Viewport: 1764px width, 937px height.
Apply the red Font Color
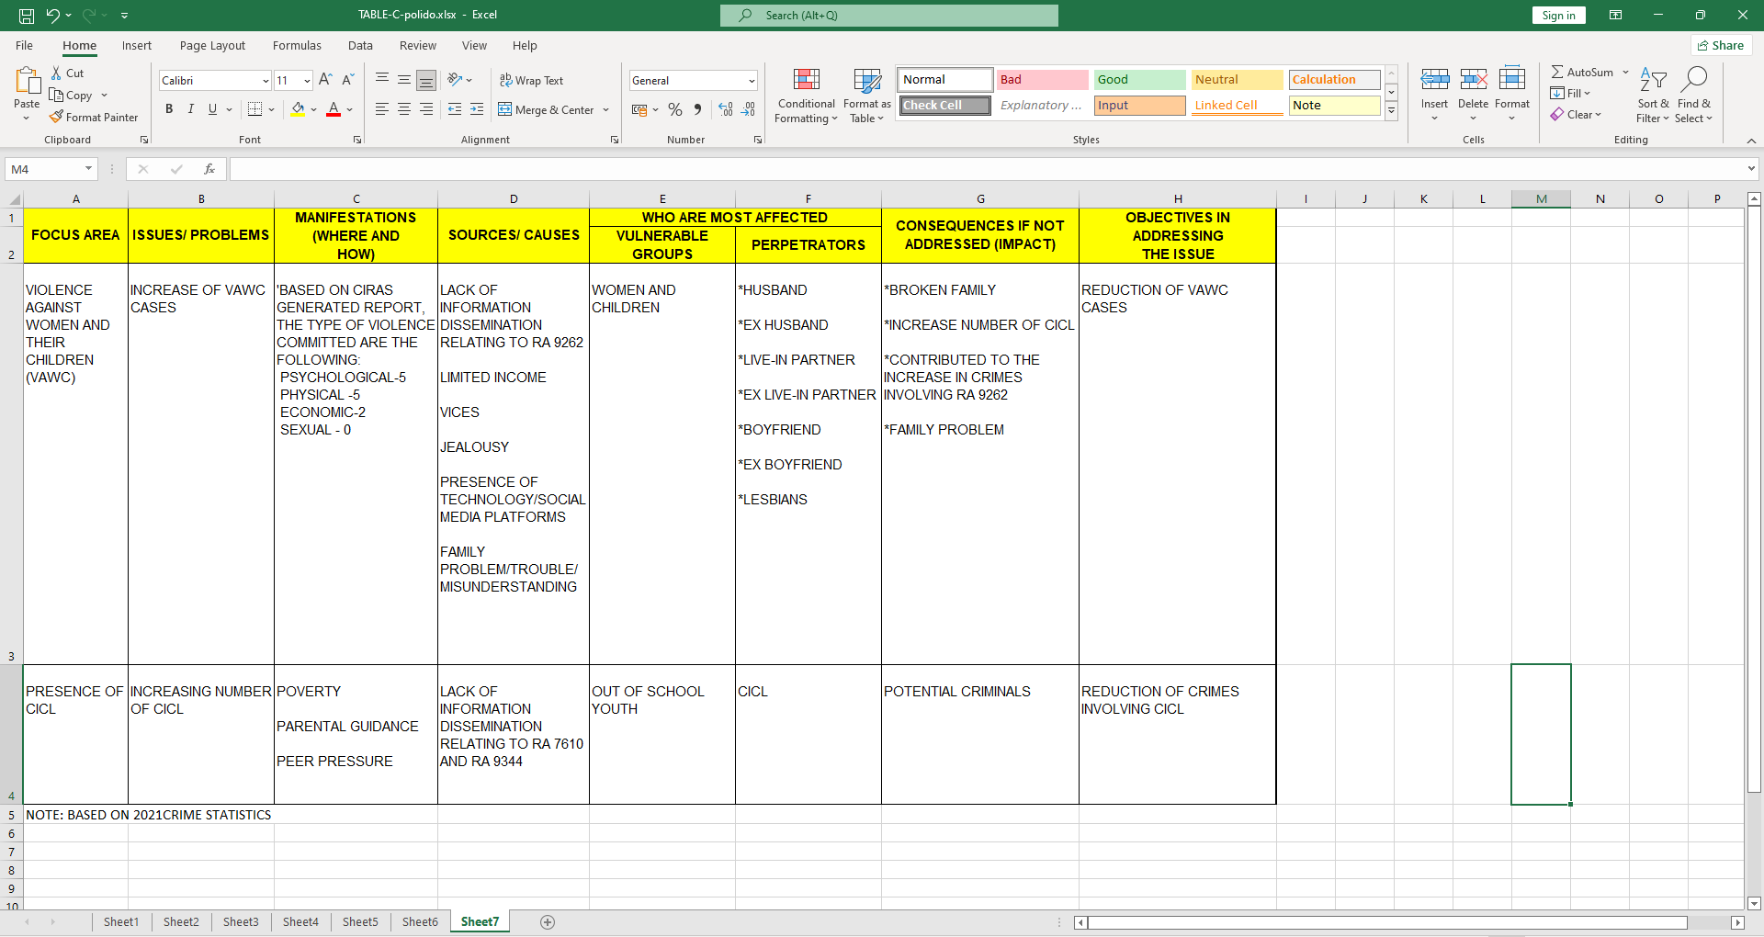click(334, 109)
